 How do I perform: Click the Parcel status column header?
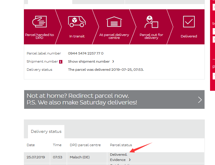point(121,145)
